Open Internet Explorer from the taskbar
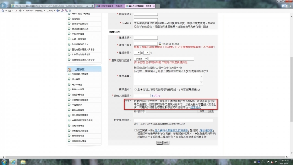 pos(13,162)
